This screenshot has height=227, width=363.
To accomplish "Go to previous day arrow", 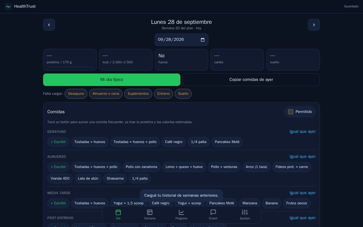I will (49, 25).
